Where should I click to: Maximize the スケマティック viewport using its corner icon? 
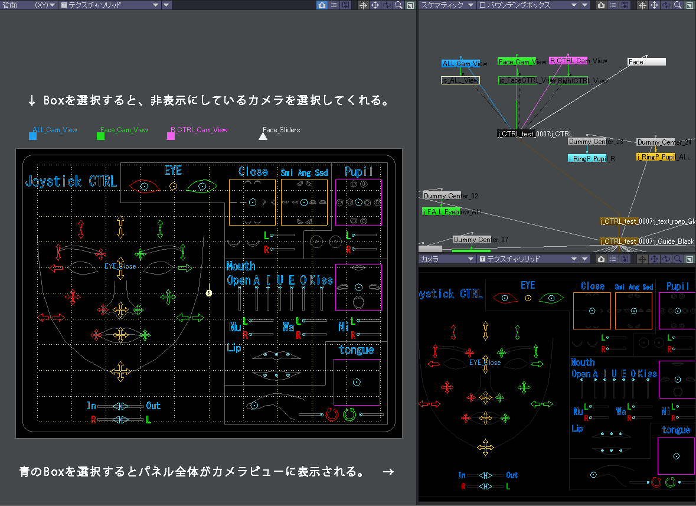click(x=690, y=5)
